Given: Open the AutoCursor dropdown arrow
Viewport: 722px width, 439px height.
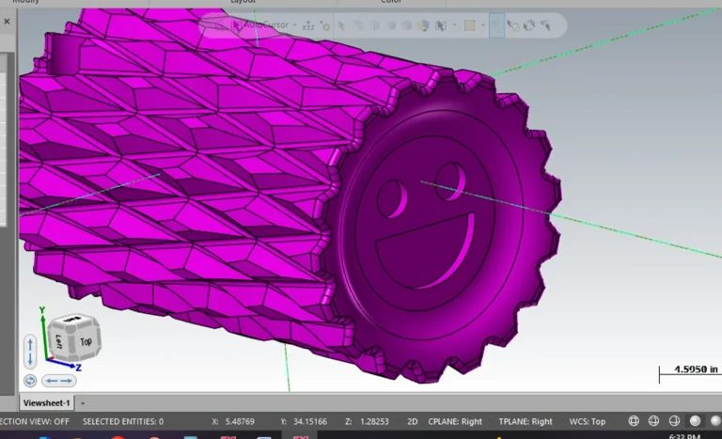Looking at the screenshot, I should [x=295, y=25].
